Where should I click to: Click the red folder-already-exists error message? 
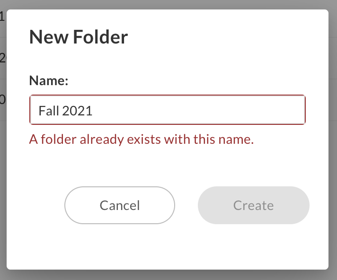coord(142,140)
